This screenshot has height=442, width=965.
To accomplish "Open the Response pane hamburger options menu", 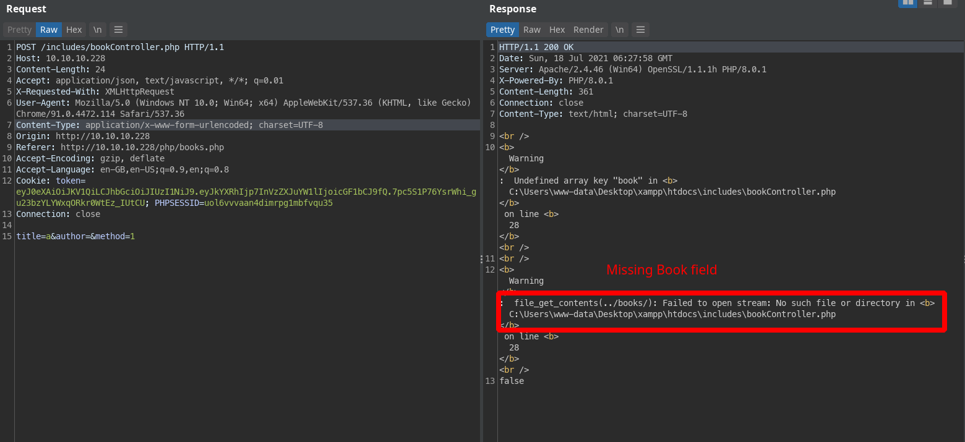I will (640, 30).
